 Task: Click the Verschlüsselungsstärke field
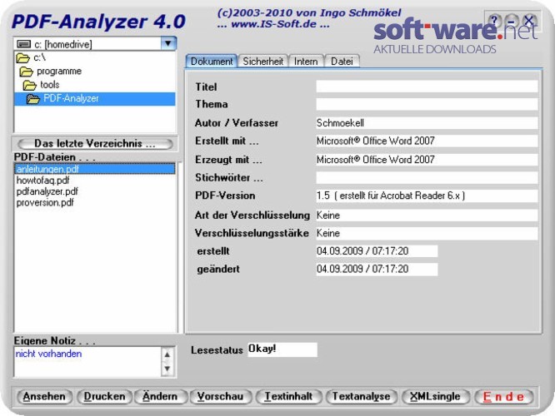(x=427, y=233)
